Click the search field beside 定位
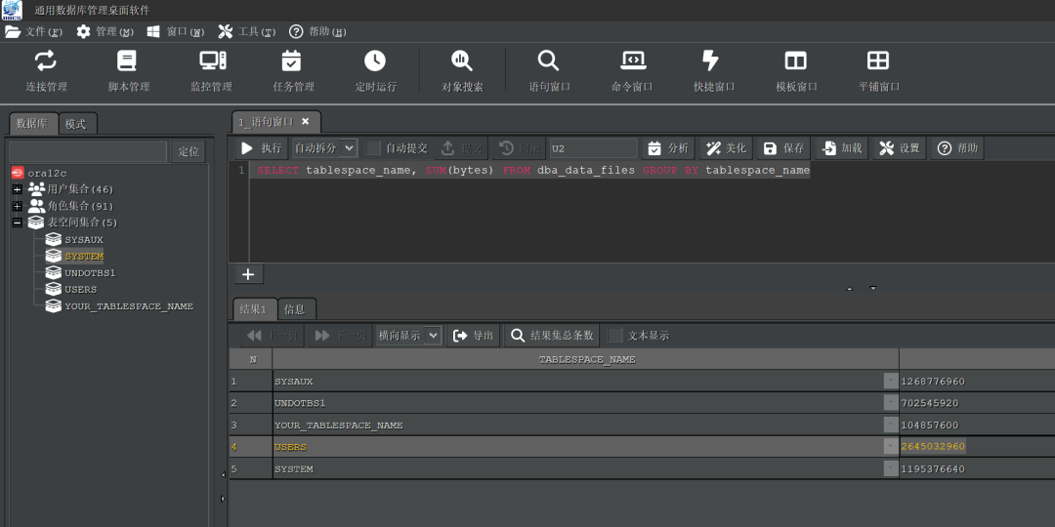The image size is (1055, 527). (88, 151)
